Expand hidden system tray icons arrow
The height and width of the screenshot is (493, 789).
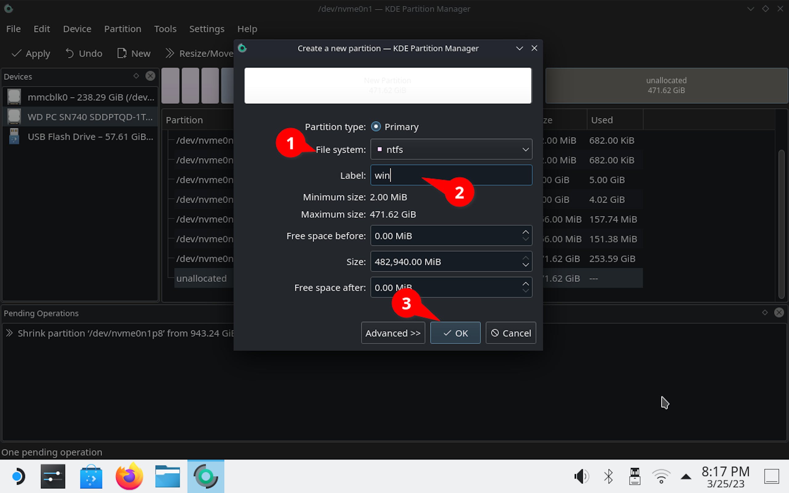coord(686,477)
